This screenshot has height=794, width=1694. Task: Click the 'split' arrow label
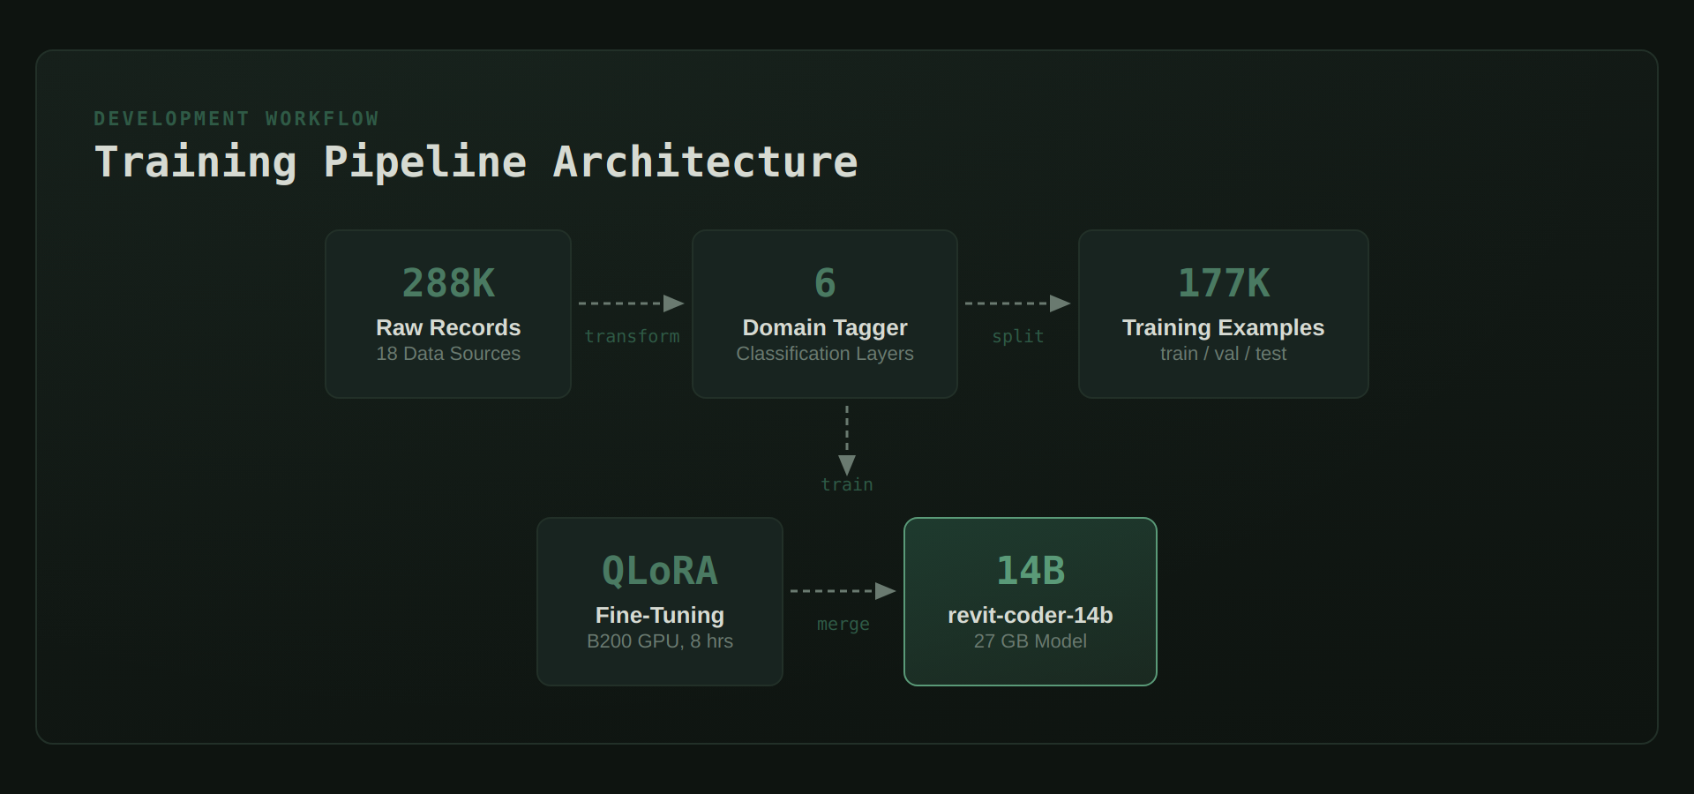tap(1017, 336)
